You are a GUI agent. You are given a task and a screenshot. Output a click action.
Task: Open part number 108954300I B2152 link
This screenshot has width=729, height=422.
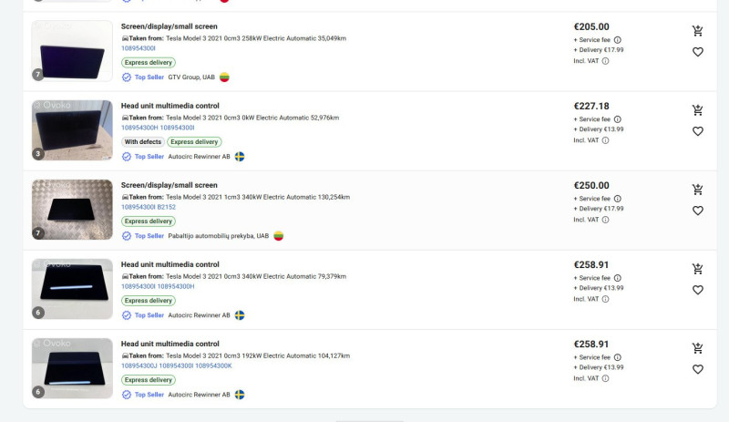(149, 207)
